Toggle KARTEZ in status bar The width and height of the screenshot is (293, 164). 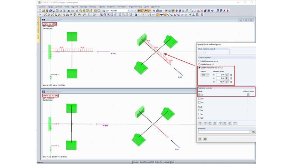click(151, 162)
